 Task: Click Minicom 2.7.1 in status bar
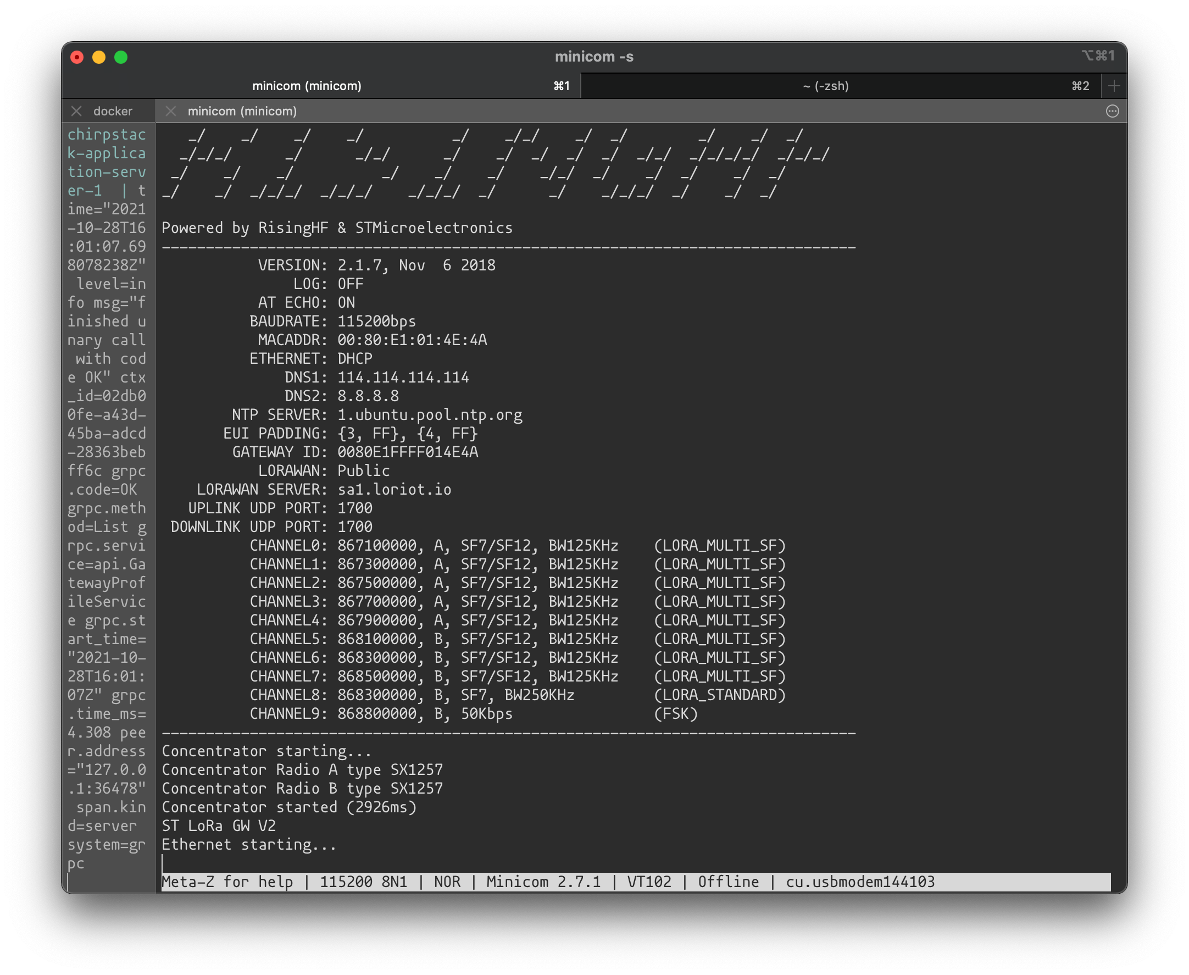pos(543,882)
